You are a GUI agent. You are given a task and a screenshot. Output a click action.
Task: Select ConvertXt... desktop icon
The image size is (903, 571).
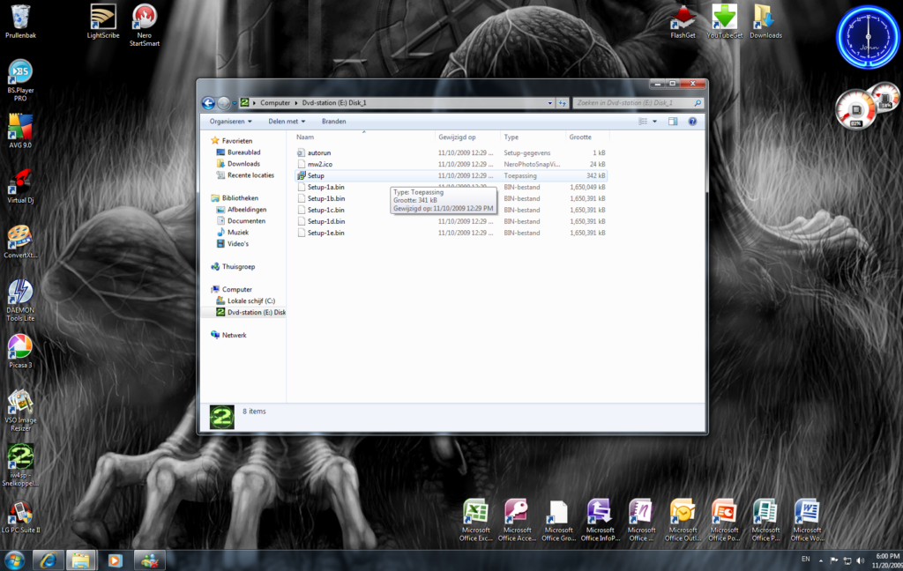20,241
